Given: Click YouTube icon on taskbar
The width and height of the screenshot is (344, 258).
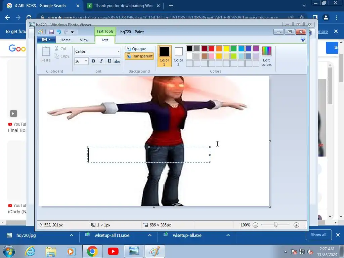Looking at the screenshot, I should pos(113,251).
